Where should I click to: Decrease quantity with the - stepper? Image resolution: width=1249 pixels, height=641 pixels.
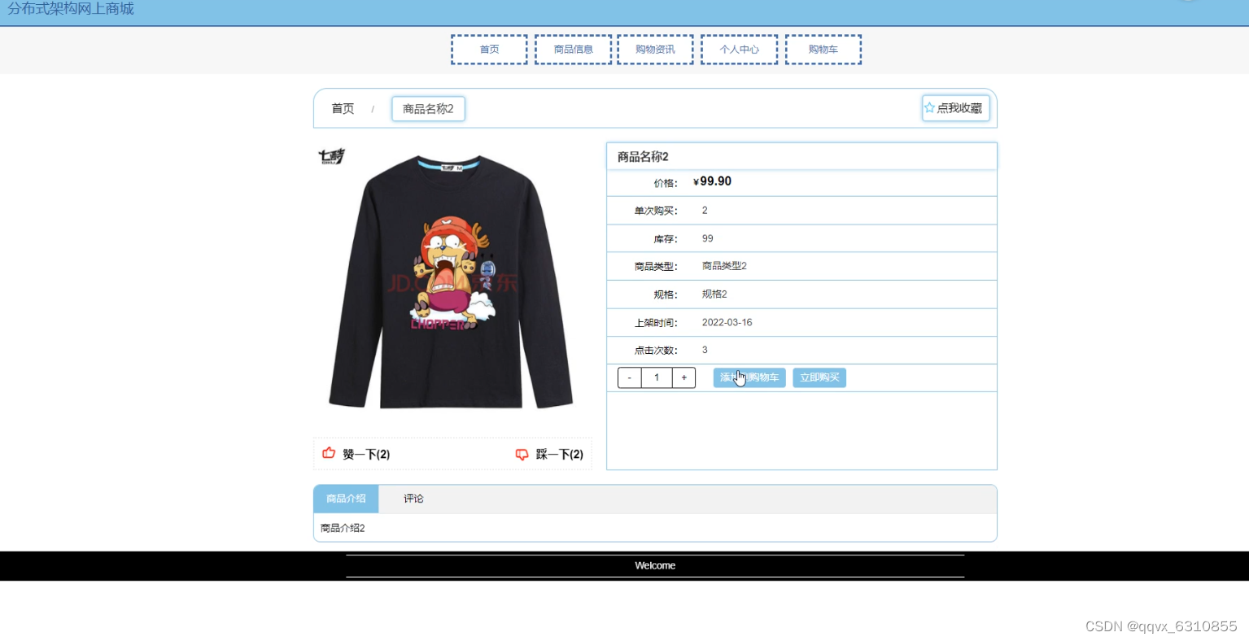pyautogui.click(x=628, y=377)
